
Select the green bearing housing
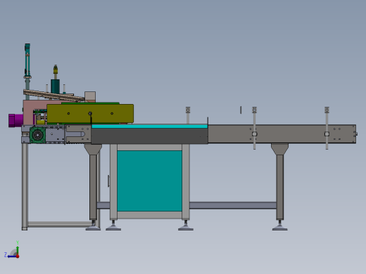pyautogui.click(x=37, y=135)
